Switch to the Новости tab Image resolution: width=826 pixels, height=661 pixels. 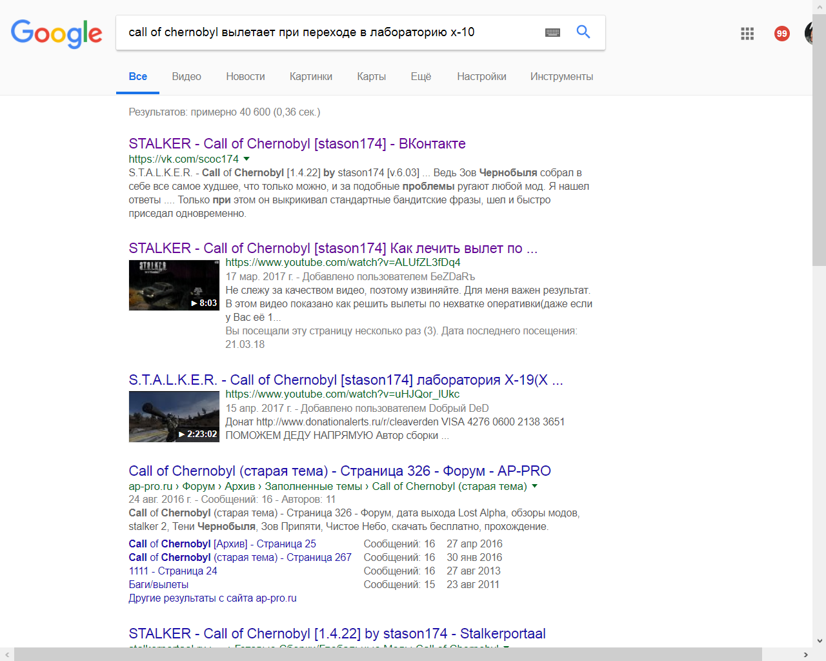[245, 77]
